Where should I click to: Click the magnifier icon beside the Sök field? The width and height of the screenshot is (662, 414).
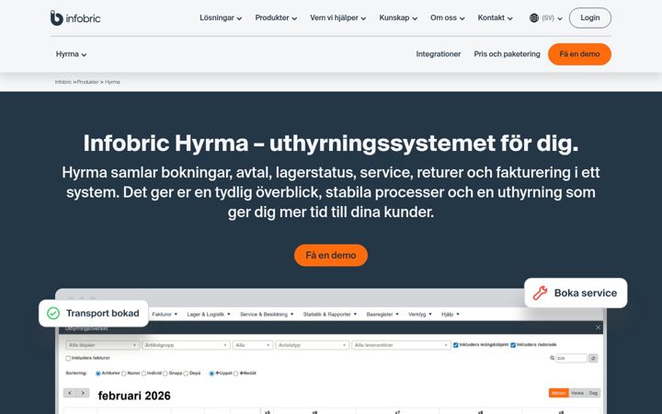pos(552,358)
